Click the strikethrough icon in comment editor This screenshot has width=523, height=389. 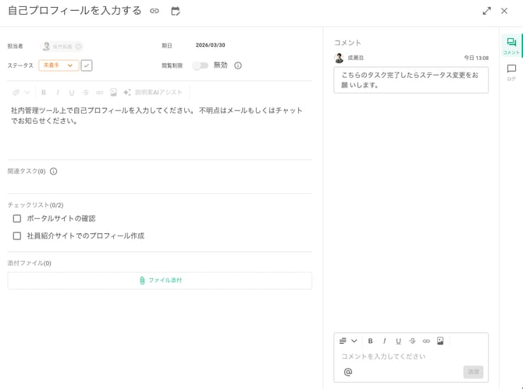(x=412, y=341)
